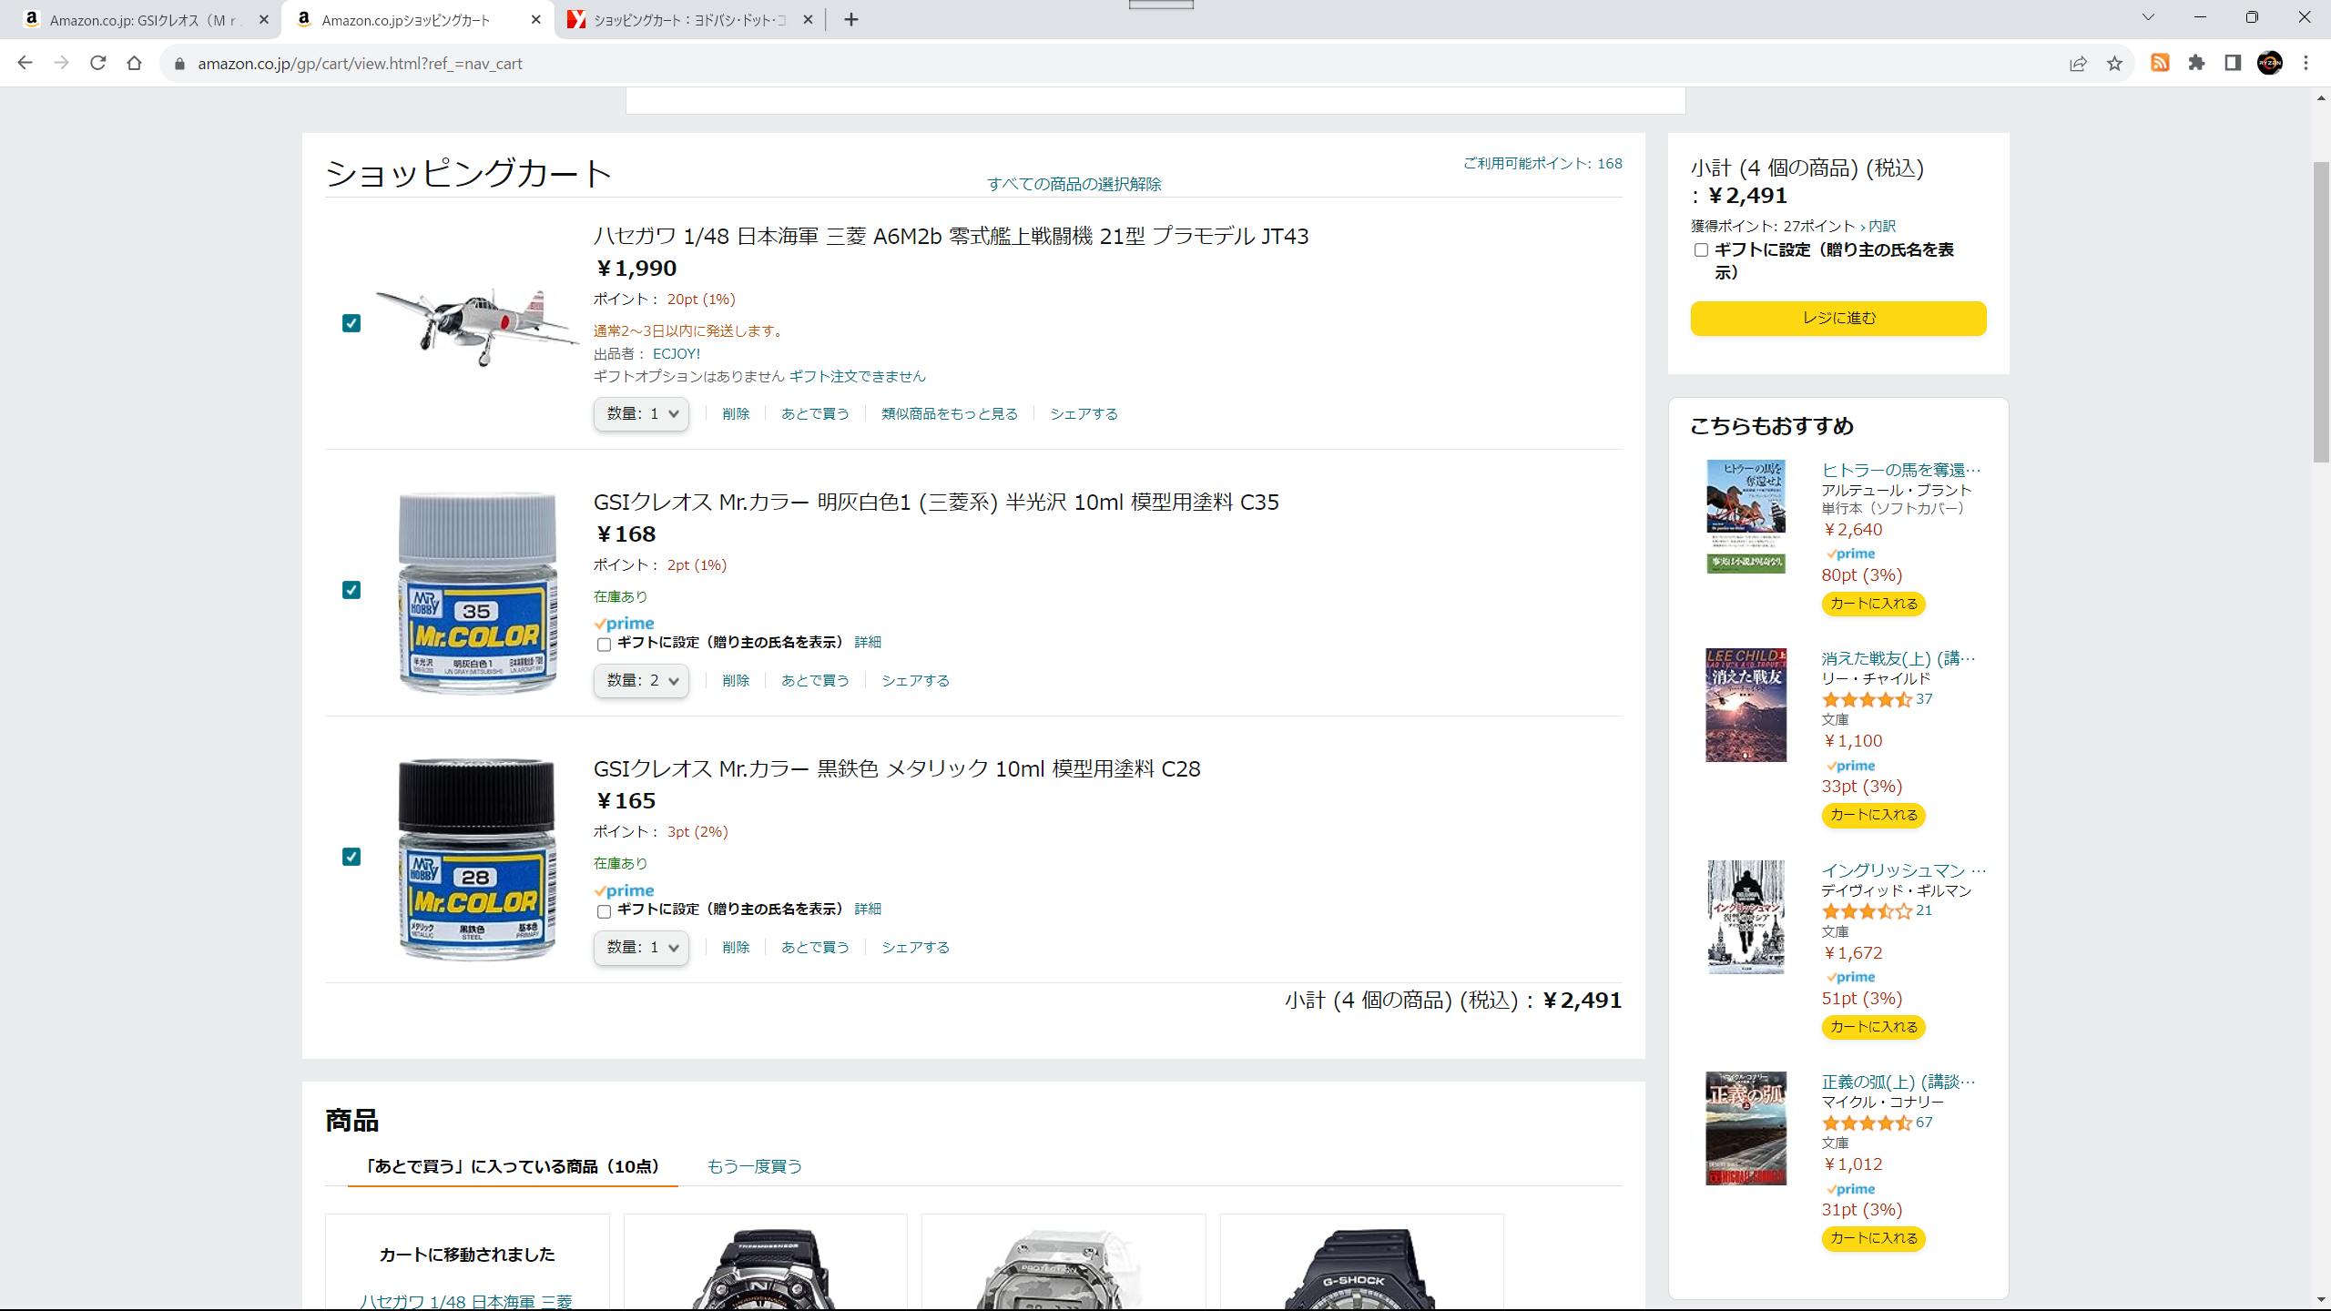The image size is (2331, 1311).
Task: Go back to previous page in browser
Action: [x=25, y=63]
